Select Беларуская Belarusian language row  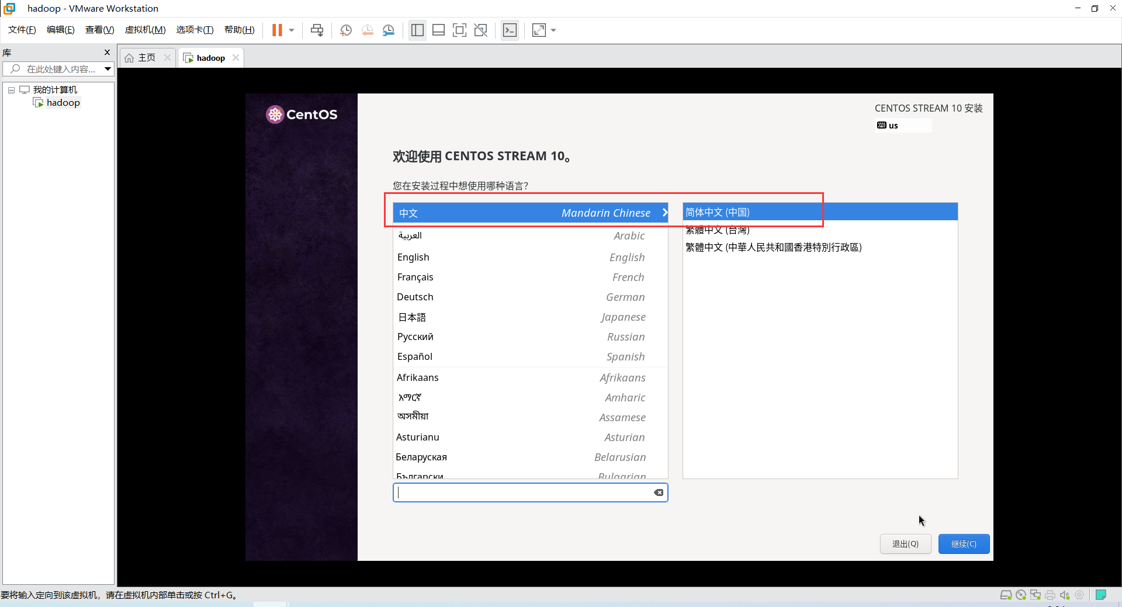click(531, 457)
